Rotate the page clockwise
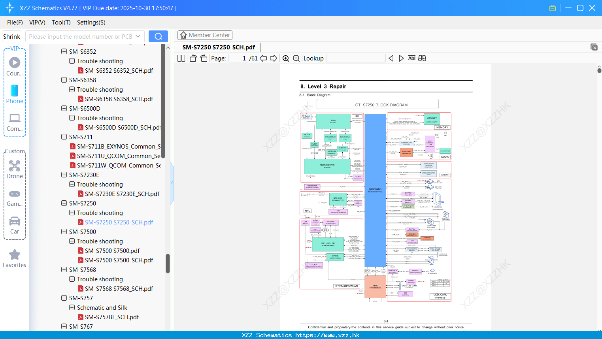This screenshot has width=602, height=339. [x=204, y=58]
